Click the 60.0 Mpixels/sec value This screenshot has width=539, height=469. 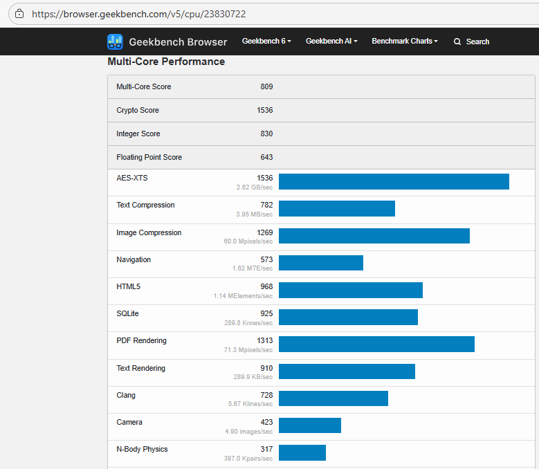tap(248, 241)
